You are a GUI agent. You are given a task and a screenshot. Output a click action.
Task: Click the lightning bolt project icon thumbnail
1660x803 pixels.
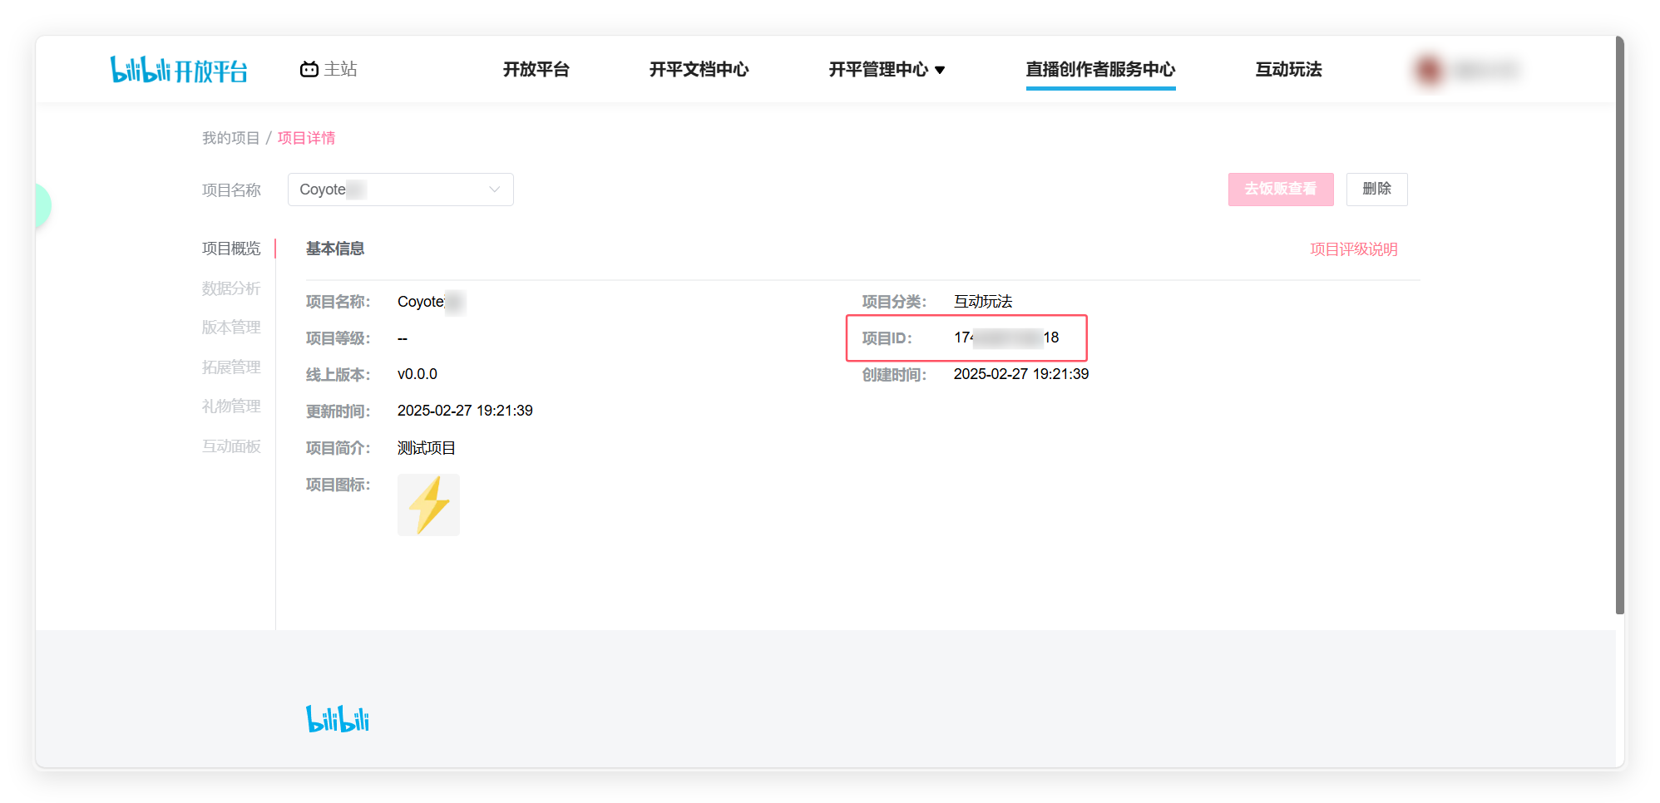coord(428,505)
